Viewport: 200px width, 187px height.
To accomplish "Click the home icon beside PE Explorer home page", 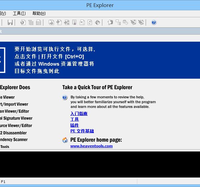I will tap(65, 140).
